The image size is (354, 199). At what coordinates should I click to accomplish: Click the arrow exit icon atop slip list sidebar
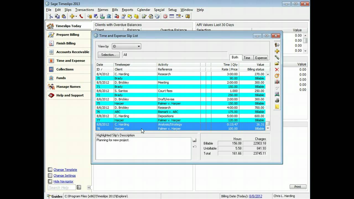click(x=277, y=45)
